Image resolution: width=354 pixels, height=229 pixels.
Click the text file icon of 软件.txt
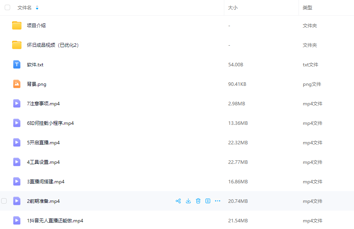coord(17,64)
